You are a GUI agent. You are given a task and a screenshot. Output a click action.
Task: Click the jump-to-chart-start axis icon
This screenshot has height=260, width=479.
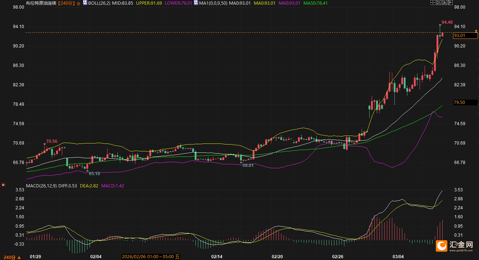point(439,3)
